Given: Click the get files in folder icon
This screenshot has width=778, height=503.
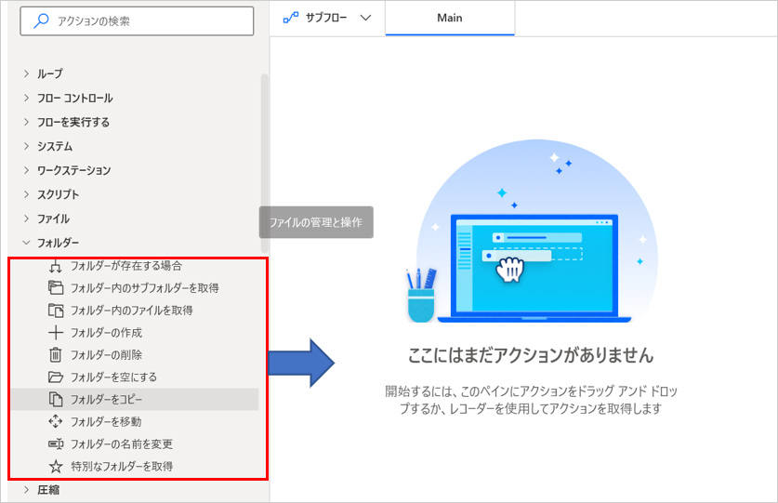Looking at the screenshot, I should pyautogui.click(x=55, y=310).
